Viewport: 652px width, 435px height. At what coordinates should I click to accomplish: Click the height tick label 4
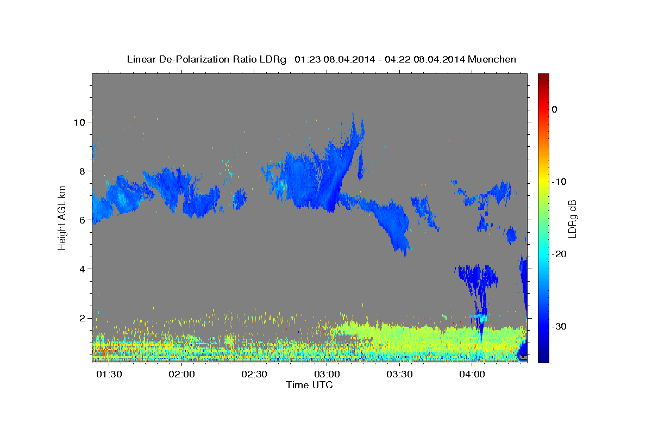[83, 269]
